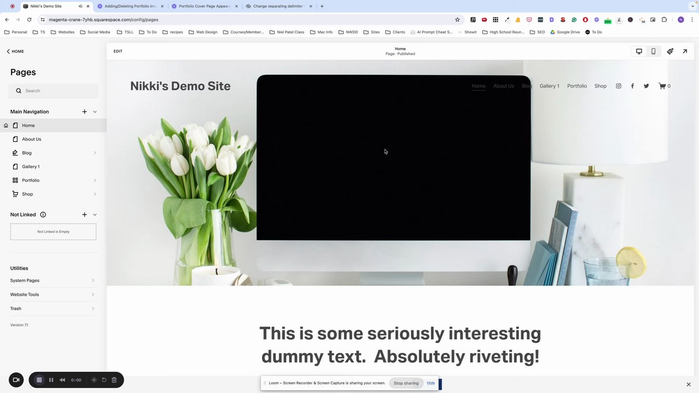Switch to desktop preview icon
The image size is (699, 393).
click(639, 51)
